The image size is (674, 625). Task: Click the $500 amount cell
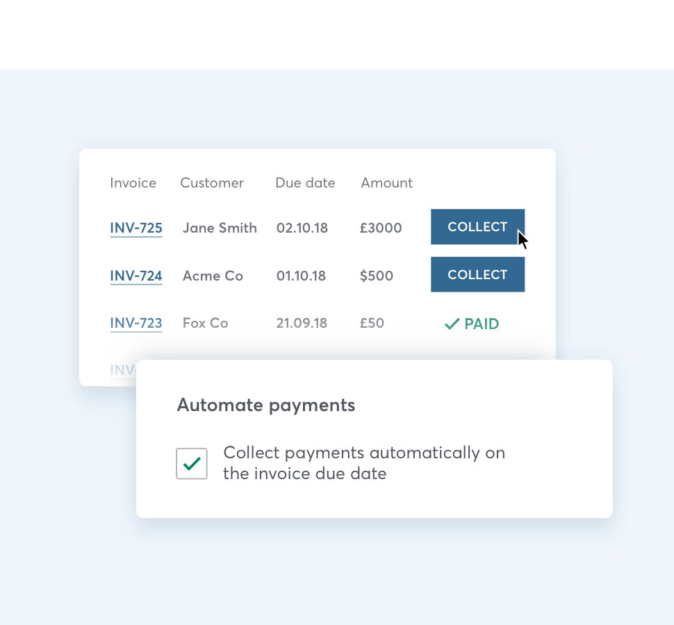tap(377, 276)
